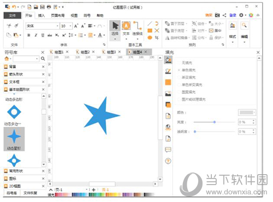Create a new document from quick access toolbar
The image size is (273, 202).
point(29,7)
